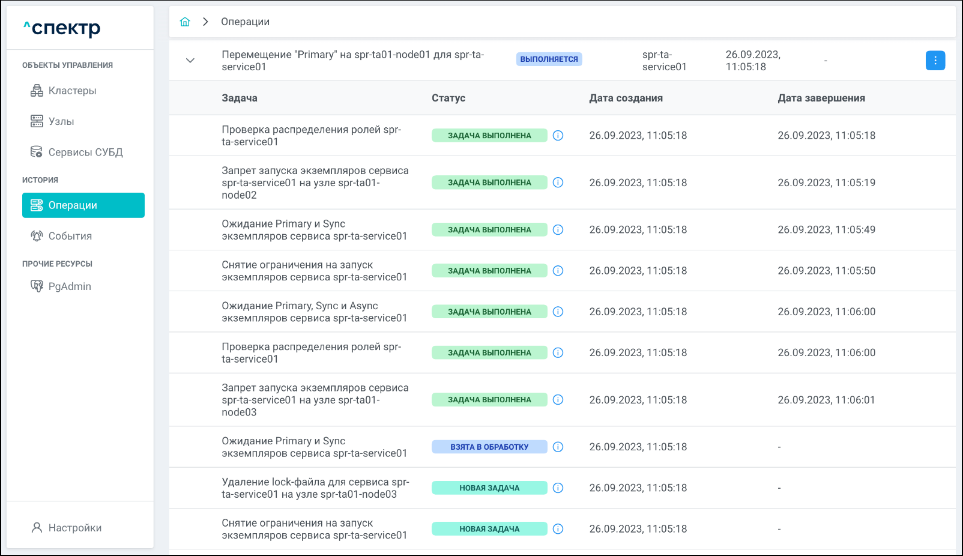Open События history page

click(70, 236)
